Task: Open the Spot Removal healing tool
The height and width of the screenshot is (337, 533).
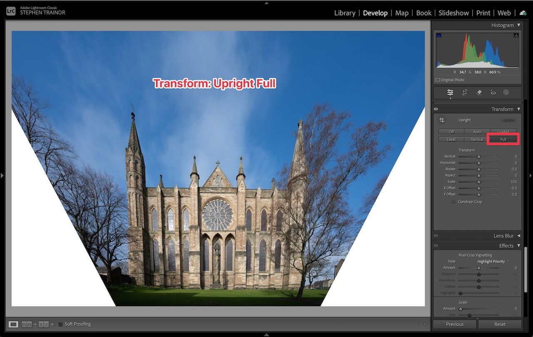Action: 478,92
